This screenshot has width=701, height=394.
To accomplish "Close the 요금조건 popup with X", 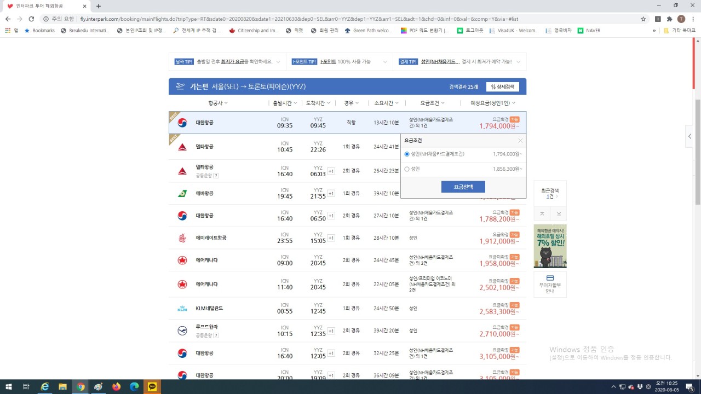I will [x=520, y=141].
